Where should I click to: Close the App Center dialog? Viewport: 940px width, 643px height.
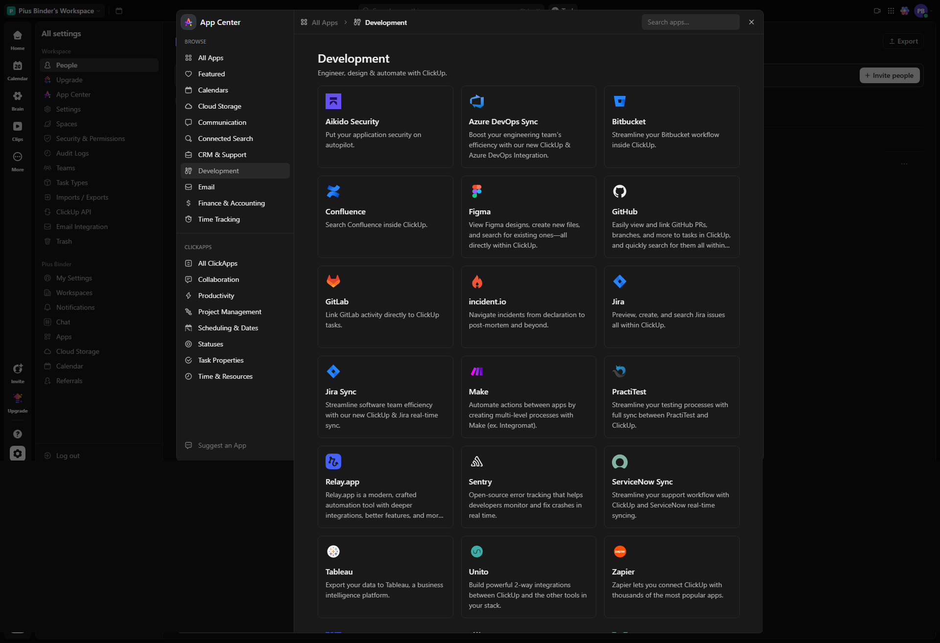coord(752,22)
